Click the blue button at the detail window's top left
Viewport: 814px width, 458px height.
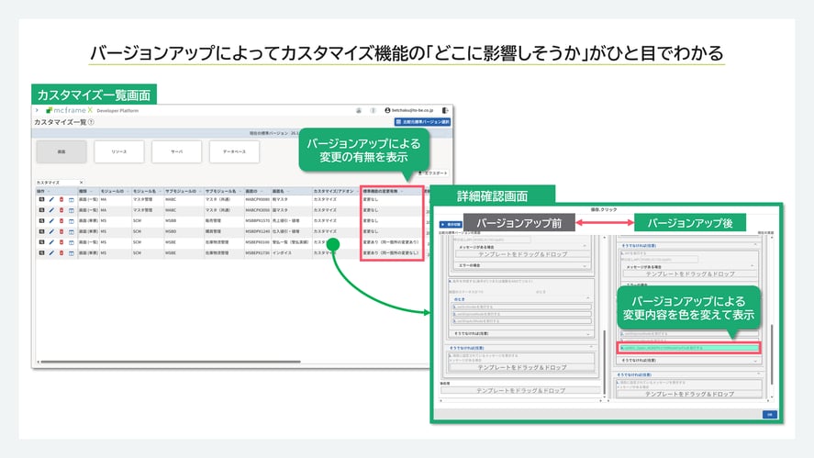pos(451,224)
